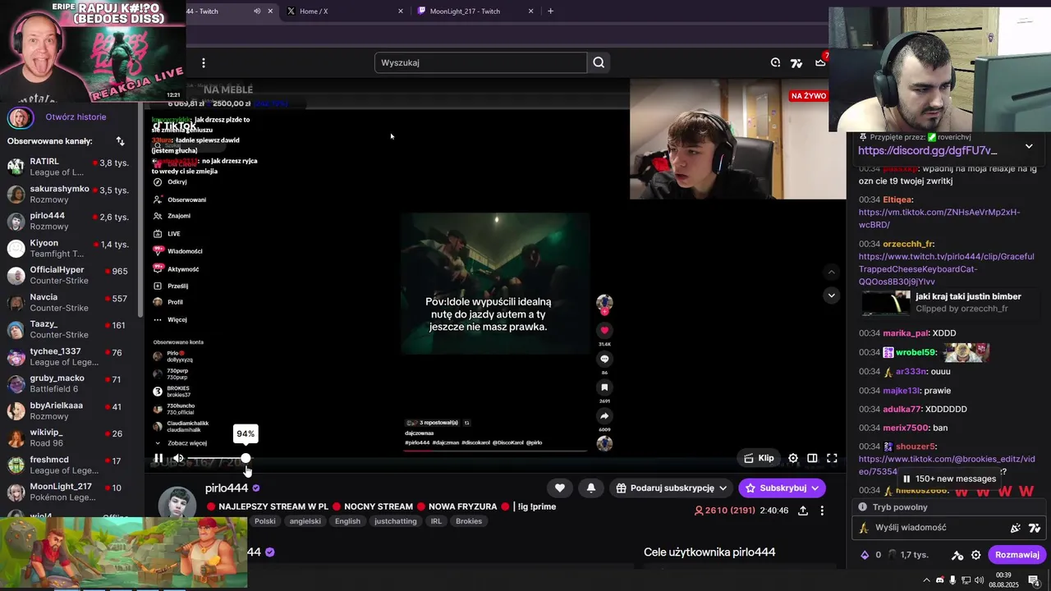Open Prime loot crown icon
Screen dimensions: 1051x591
pyautogui.click(x=820, y=62)
